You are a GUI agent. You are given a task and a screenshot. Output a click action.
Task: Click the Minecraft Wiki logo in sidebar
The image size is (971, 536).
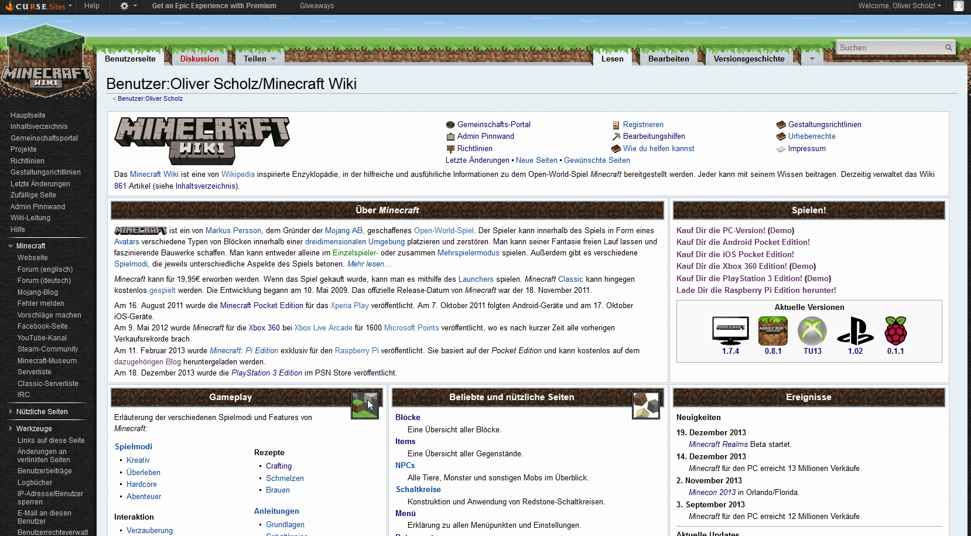point(47,62)
